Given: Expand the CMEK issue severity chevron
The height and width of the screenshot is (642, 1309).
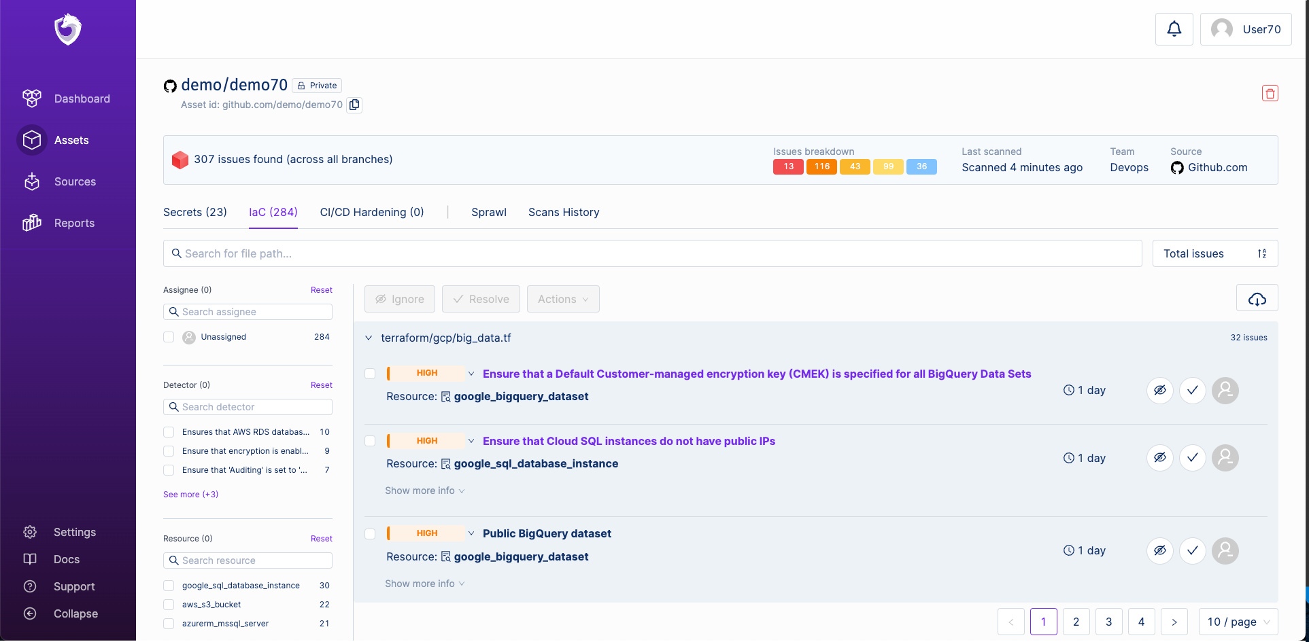Looking at the screenshot, I should pos(471,374).
